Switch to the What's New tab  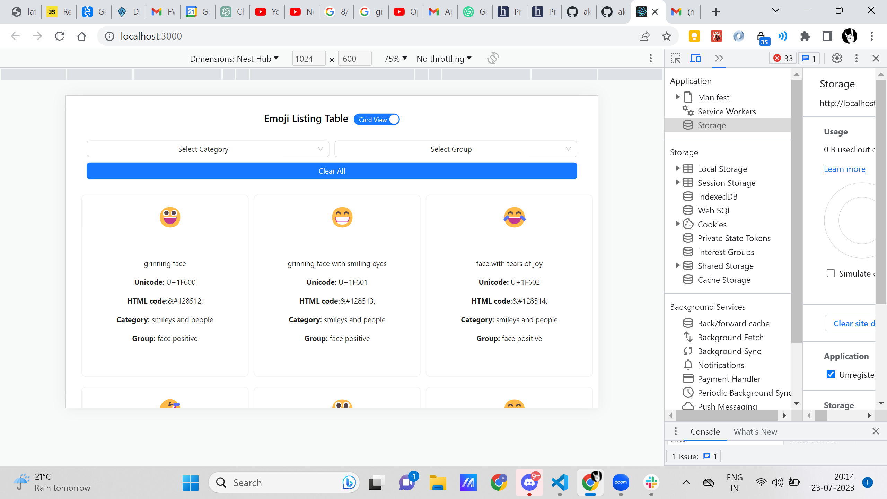tap(755, 432)
